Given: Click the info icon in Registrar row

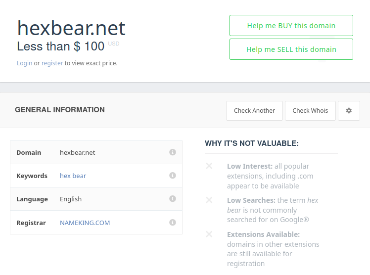Looking at the screenshot, I should coord(173,223).
